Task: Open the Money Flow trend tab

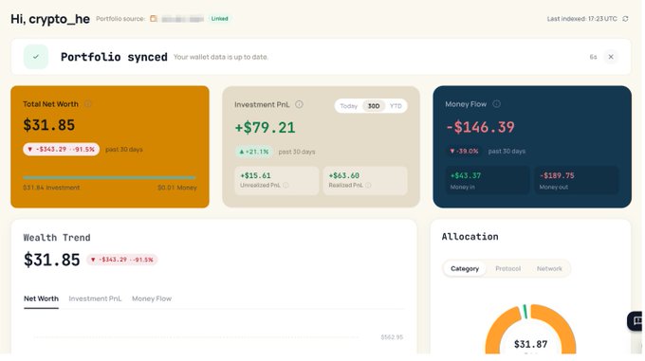Action: [152, 298]
